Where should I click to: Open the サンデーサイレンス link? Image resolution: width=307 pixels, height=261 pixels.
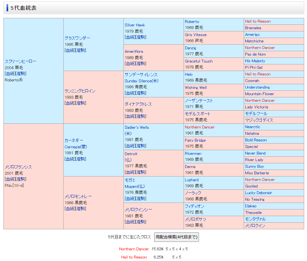click(141, 74)
